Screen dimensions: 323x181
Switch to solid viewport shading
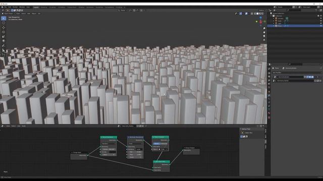click(x=257, y=14)
